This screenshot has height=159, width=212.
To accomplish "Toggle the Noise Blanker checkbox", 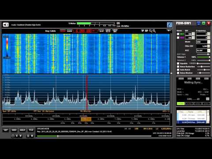I will (x=178, y=73).
